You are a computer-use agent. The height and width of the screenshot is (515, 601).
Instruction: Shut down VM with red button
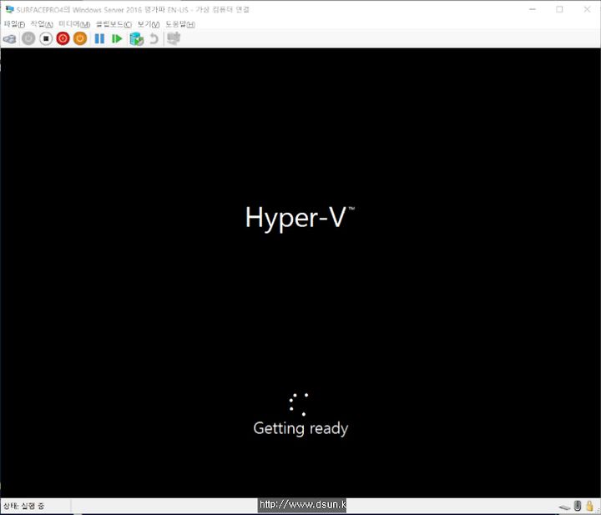[x=63, y=38]
